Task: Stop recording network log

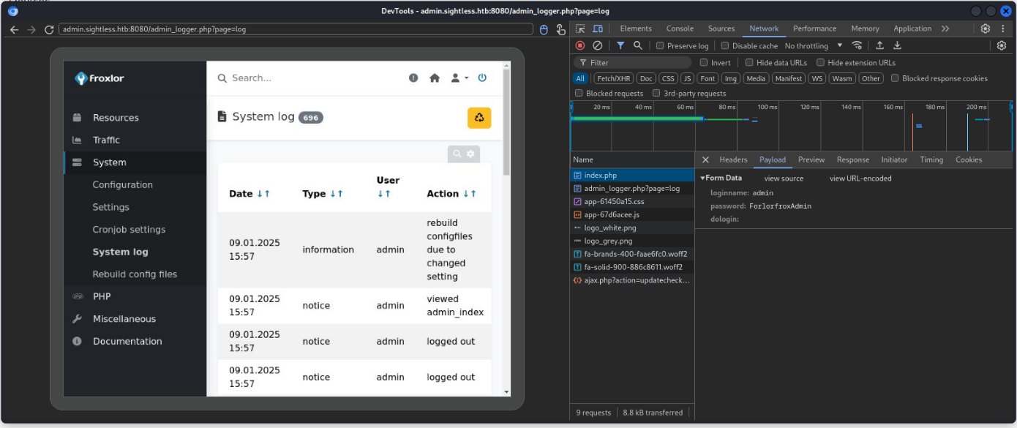Action: pos(580,45)
